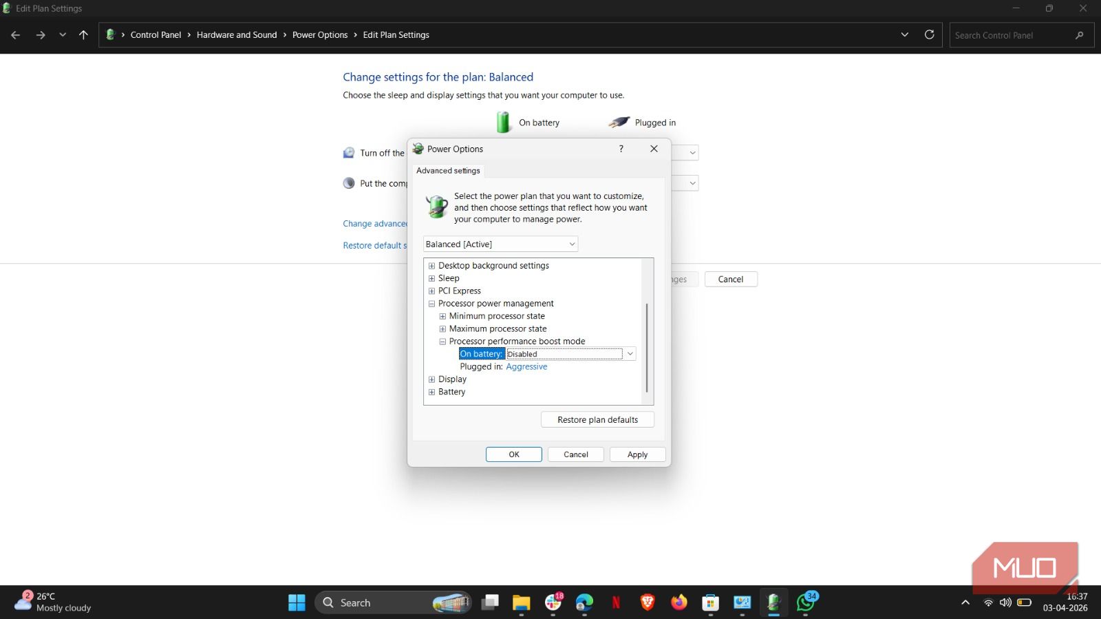Image resolution: width=1101 pixels, height=619 pixels.
Task: Click Restore plan defaults button
Action: [597, 420]
